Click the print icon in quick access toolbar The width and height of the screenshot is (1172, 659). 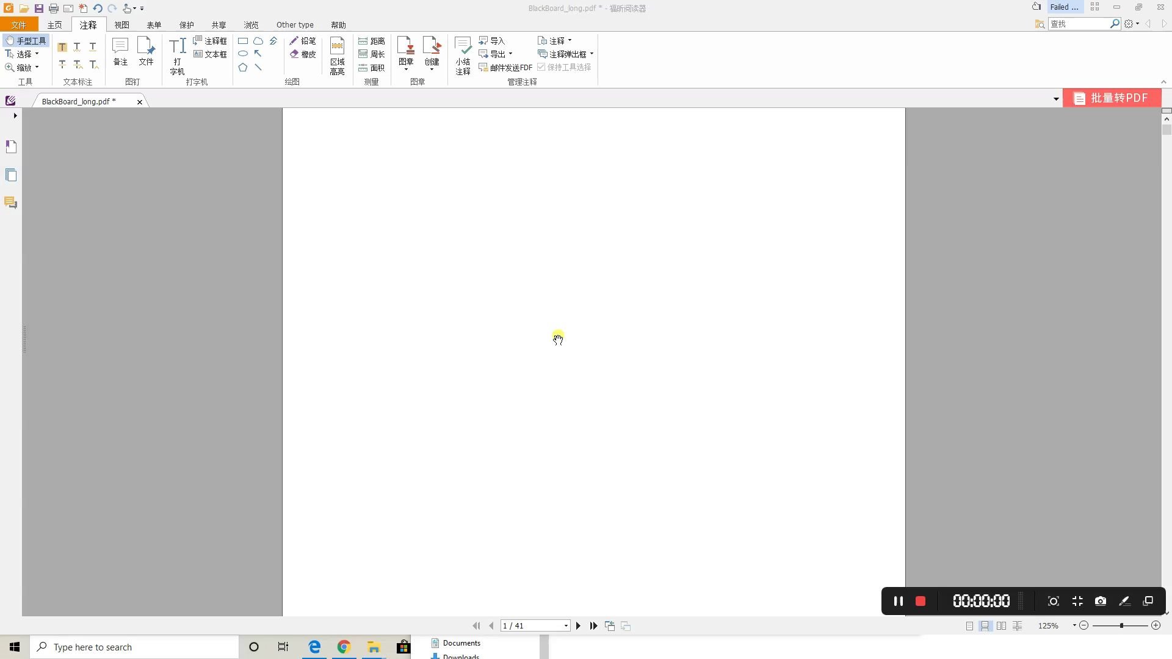53,9
